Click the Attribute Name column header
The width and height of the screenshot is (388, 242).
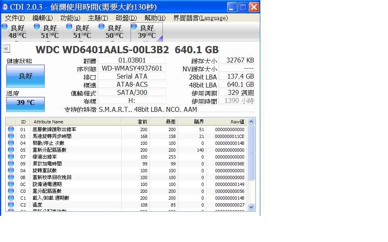coord(76,122)
